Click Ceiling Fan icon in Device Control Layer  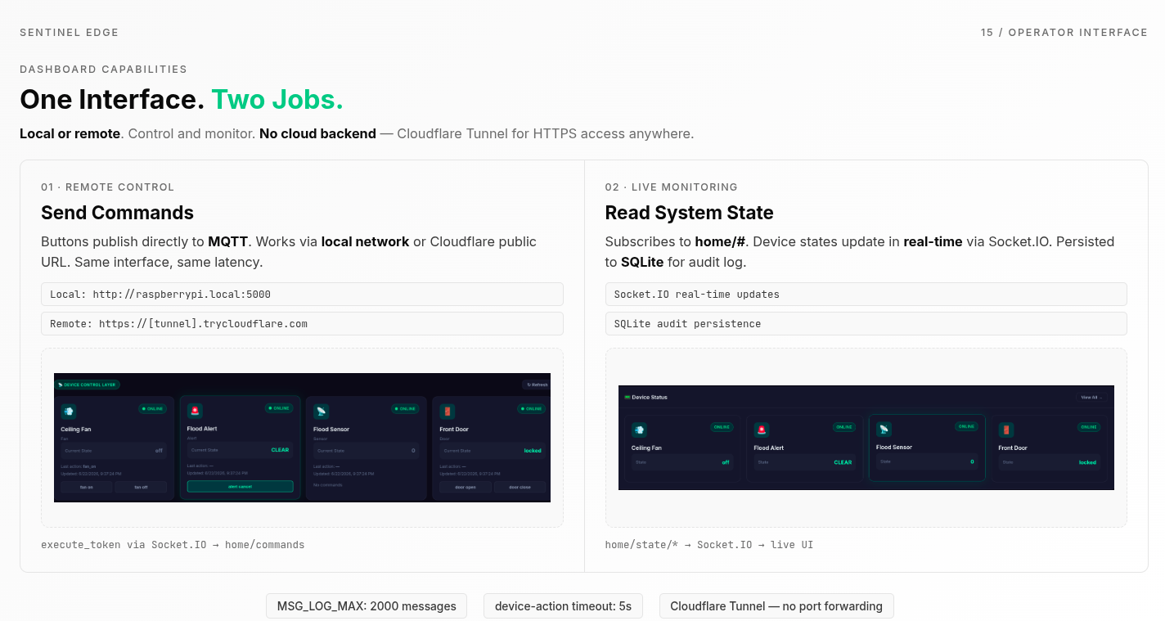click(x=69, y=412)
